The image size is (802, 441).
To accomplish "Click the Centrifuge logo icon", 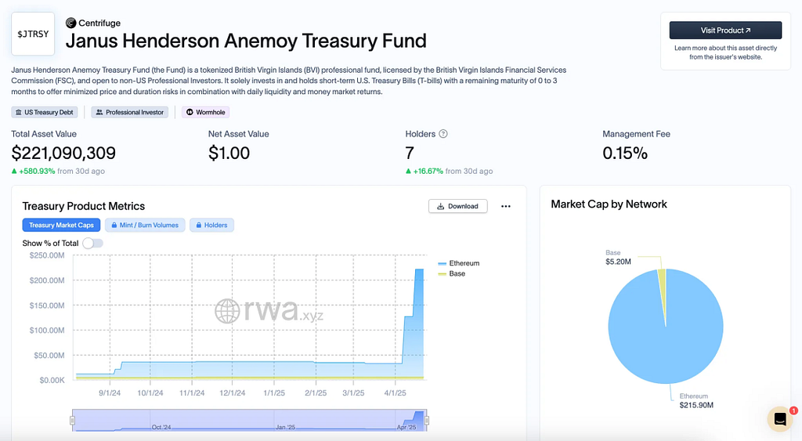I will click(x=71, y=23).
